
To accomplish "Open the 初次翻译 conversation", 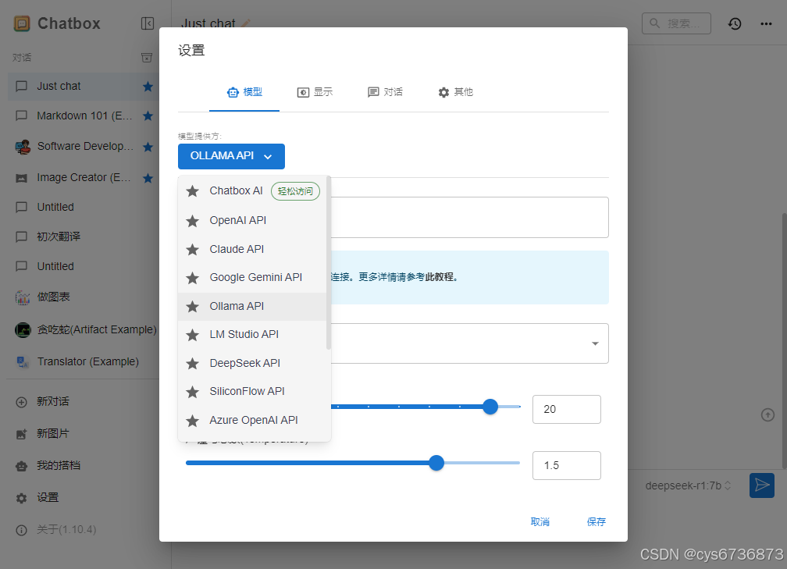I will pyautogui.click(x=83, y=236).
